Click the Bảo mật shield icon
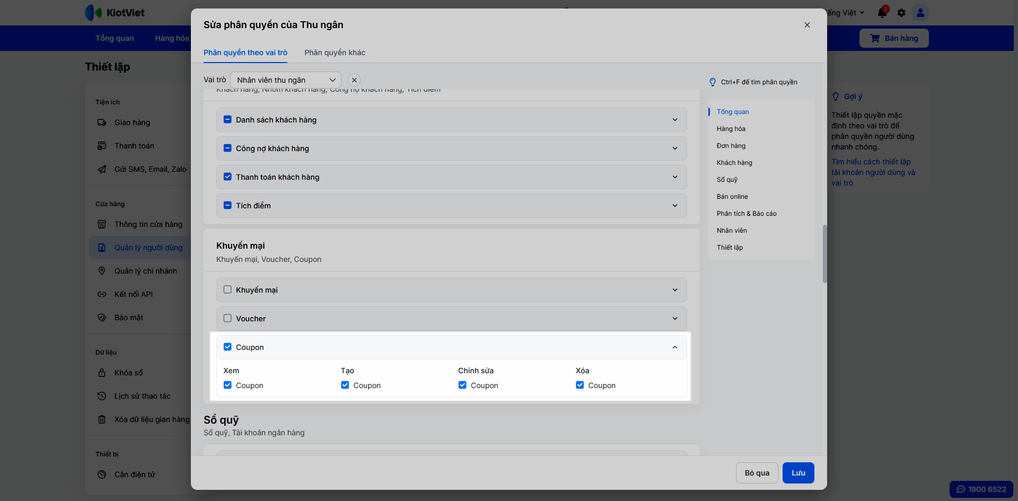Viewport: 1018px width, 501px height. click(x=102, y=318)
